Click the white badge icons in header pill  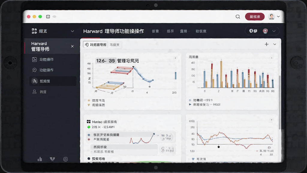pyautogui.click(x=253, y=31)
